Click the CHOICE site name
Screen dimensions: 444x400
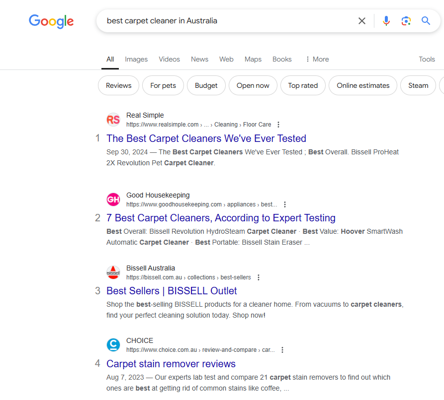(x=140, y=340)
